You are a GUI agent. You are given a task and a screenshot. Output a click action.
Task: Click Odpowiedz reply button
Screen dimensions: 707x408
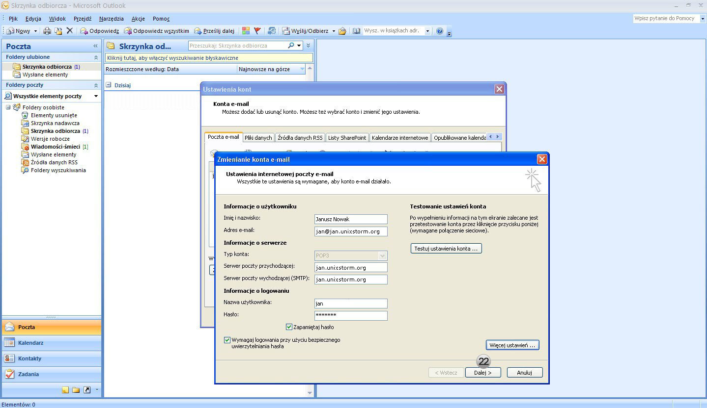point(100,31)
